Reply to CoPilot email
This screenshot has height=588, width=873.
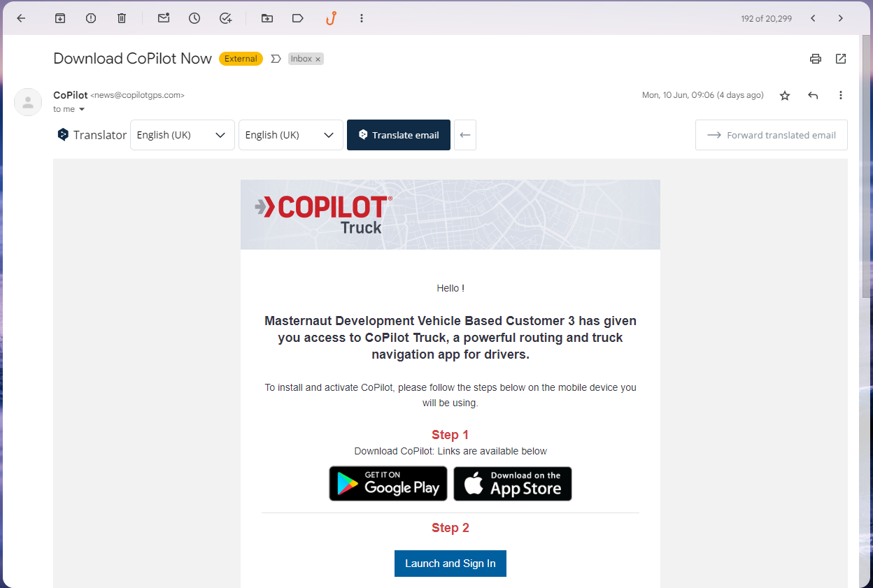(813, 95)
